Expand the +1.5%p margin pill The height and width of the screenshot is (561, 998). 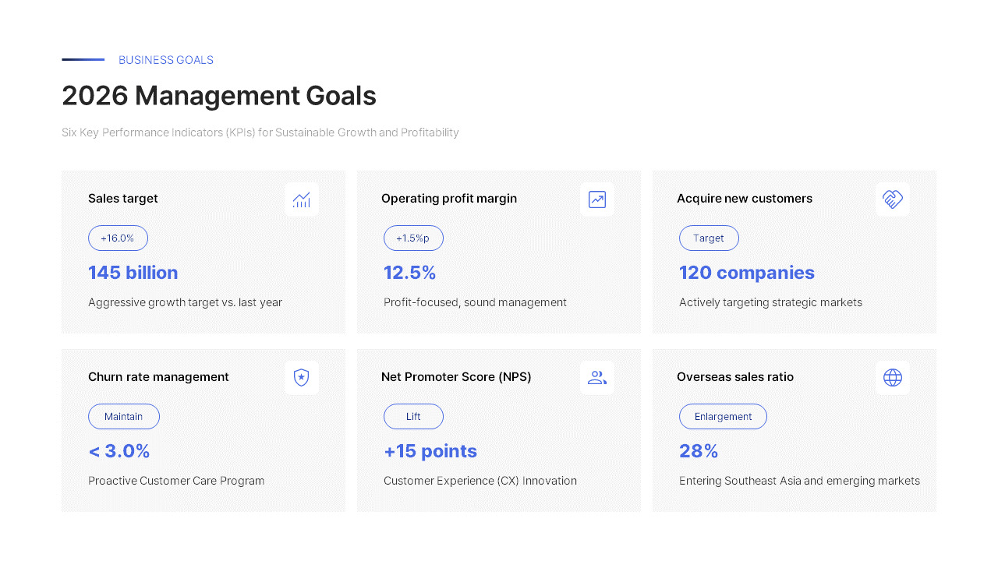413,238
